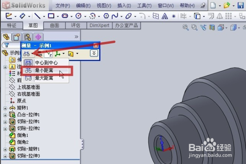
Task: Click Zoom to Fit icon
Action: (186, 27)
